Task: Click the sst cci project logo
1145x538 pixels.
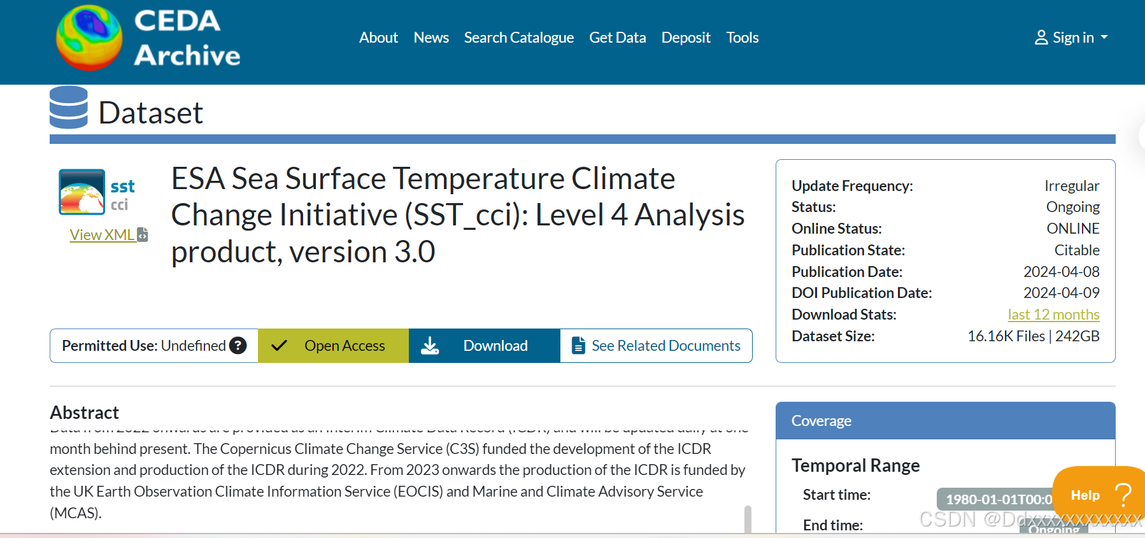Action: click(x=97, y=192)
